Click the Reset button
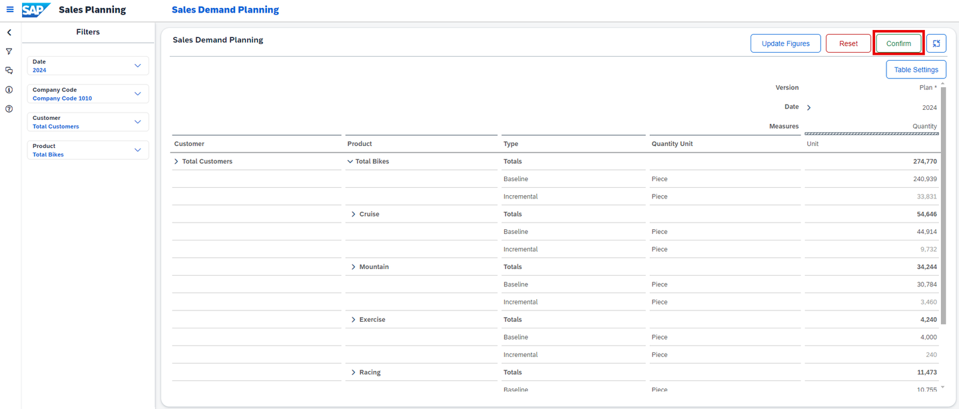959x409 pixels. pos(848,43)
